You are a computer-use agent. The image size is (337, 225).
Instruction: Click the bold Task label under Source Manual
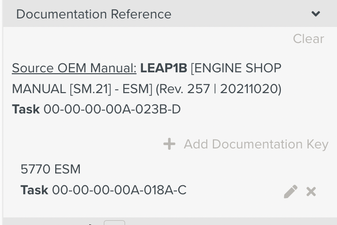pos(26,109)
